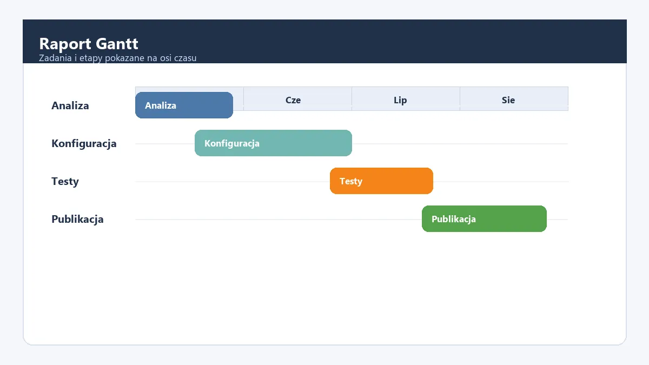Click the Raport Gantt title
The width and height of the screenshot is (649, 365).
pos(89,44)
